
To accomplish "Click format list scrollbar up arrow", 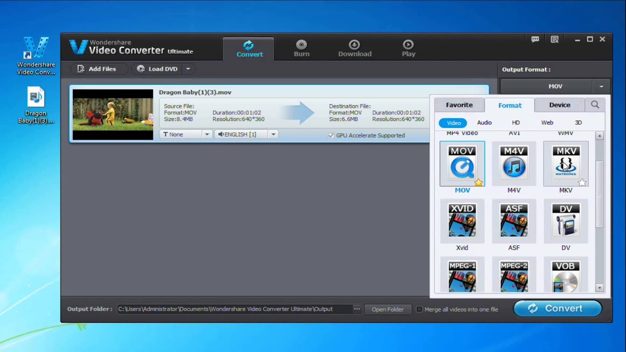I will (600, 136).
